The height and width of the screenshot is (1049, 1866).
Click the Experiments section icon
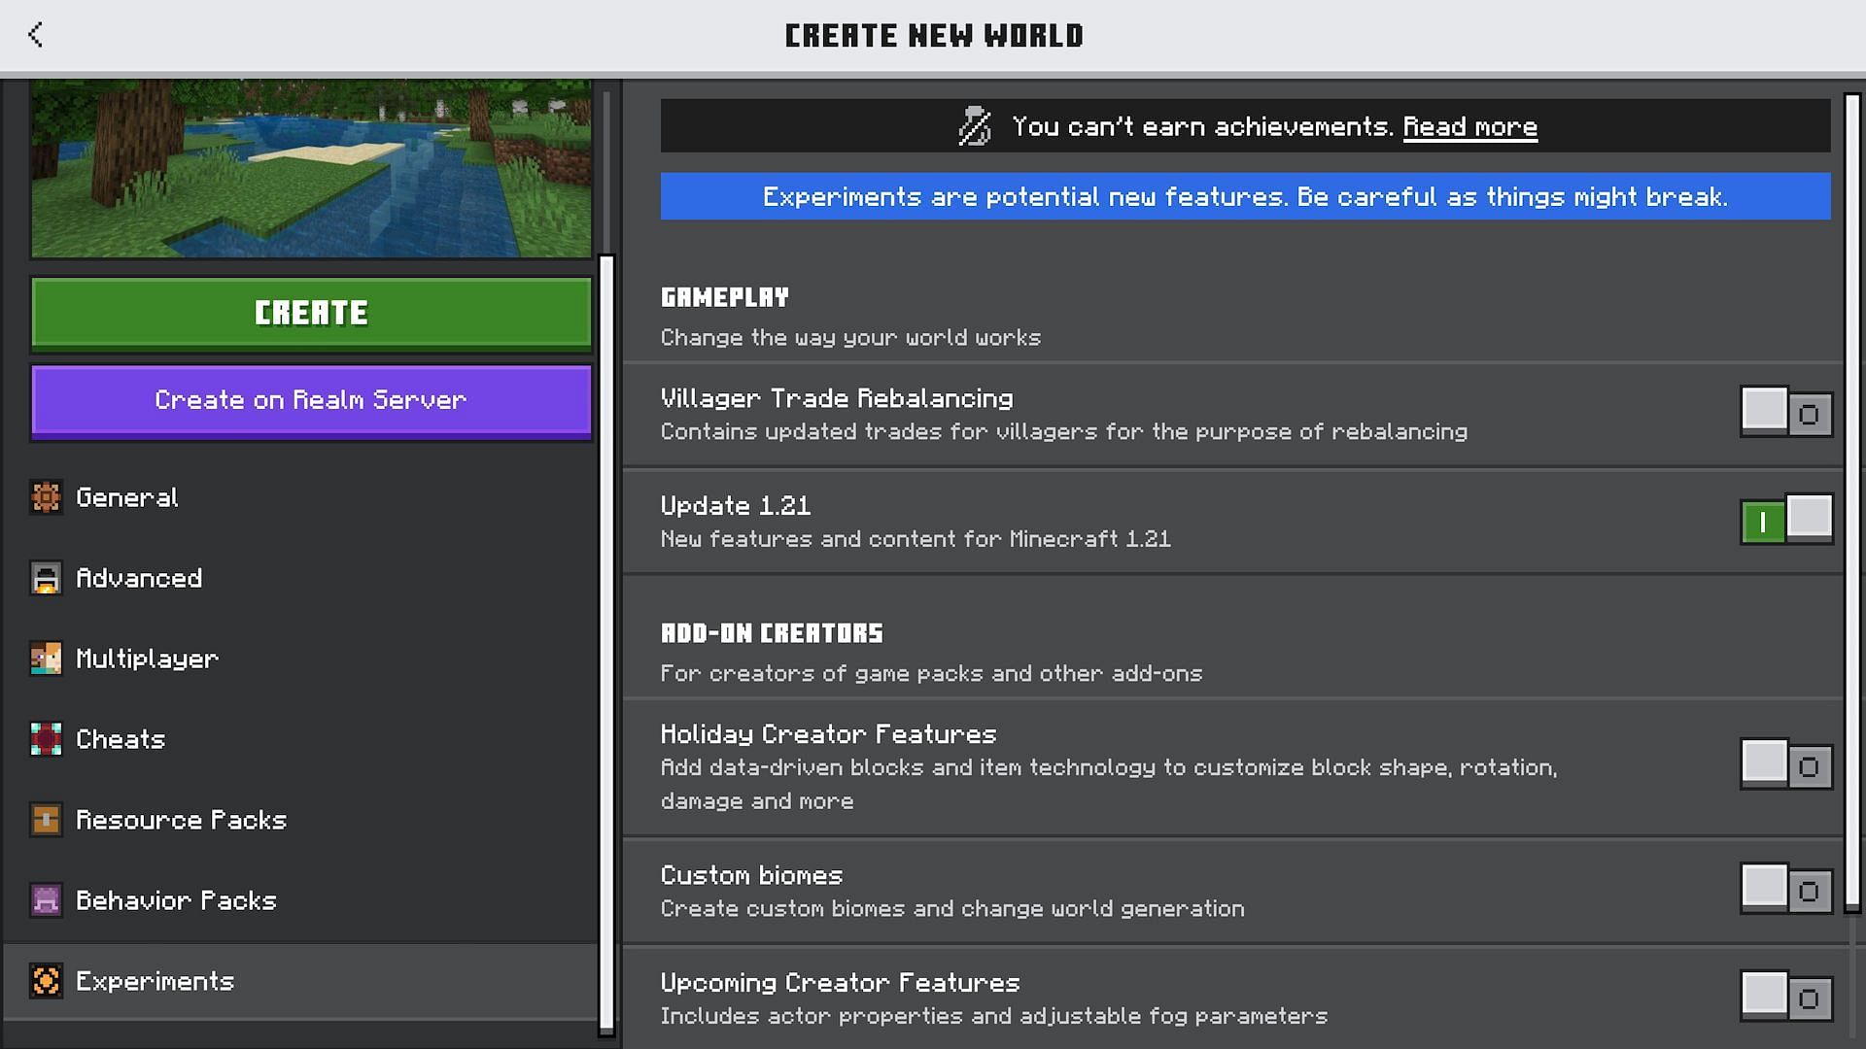coord(45,980)
